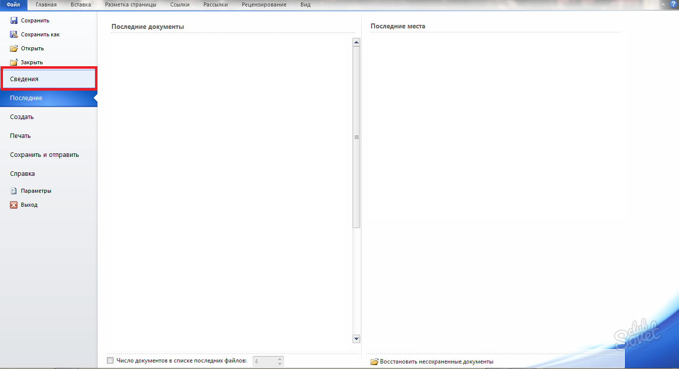
Task: Click the Close (Закрыть) document icon
Action: coord(14,62)
